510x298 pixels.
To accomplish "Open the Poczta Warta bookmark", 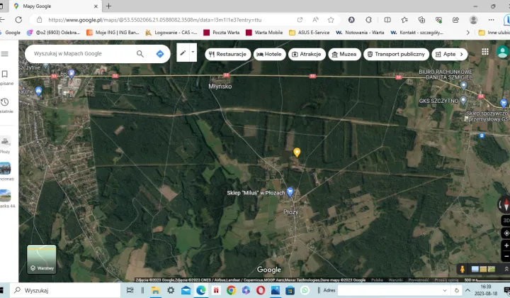I will click(x=221, y=32).
